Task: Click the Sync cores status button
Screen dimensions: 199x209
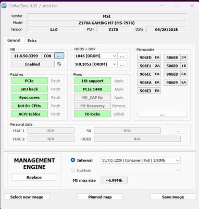Action: click(29, 98)
